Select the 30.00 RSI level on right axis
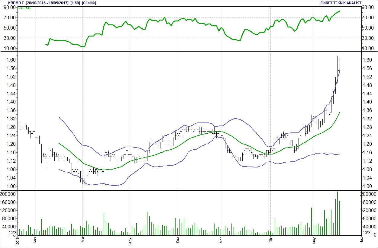 coord(368,38)
